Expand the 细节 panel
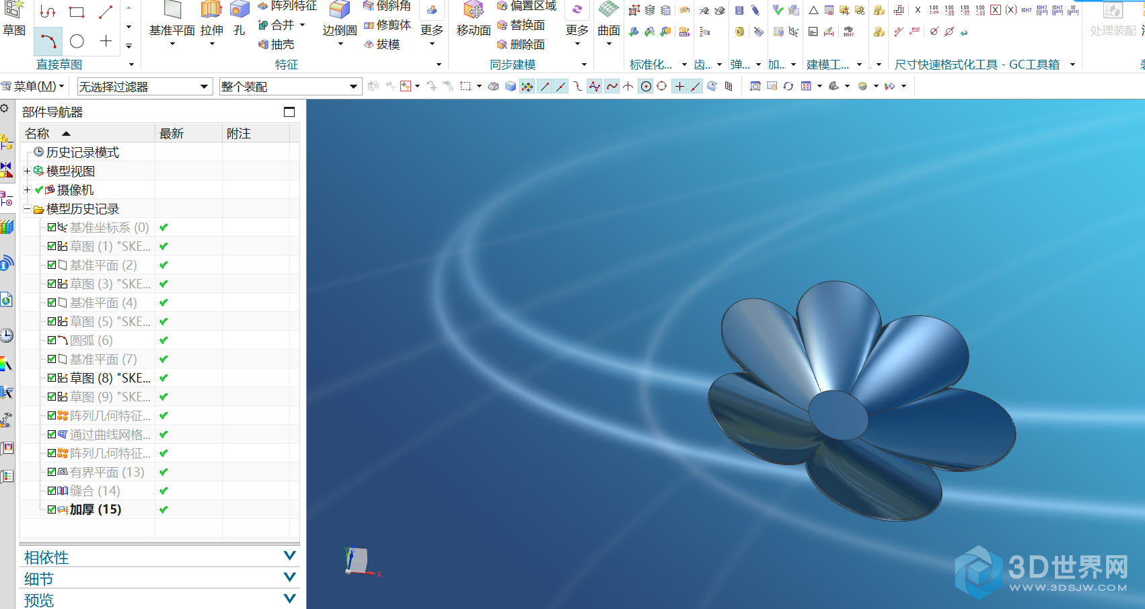The width and height of the screenshot is (1145, 609). 290,577
